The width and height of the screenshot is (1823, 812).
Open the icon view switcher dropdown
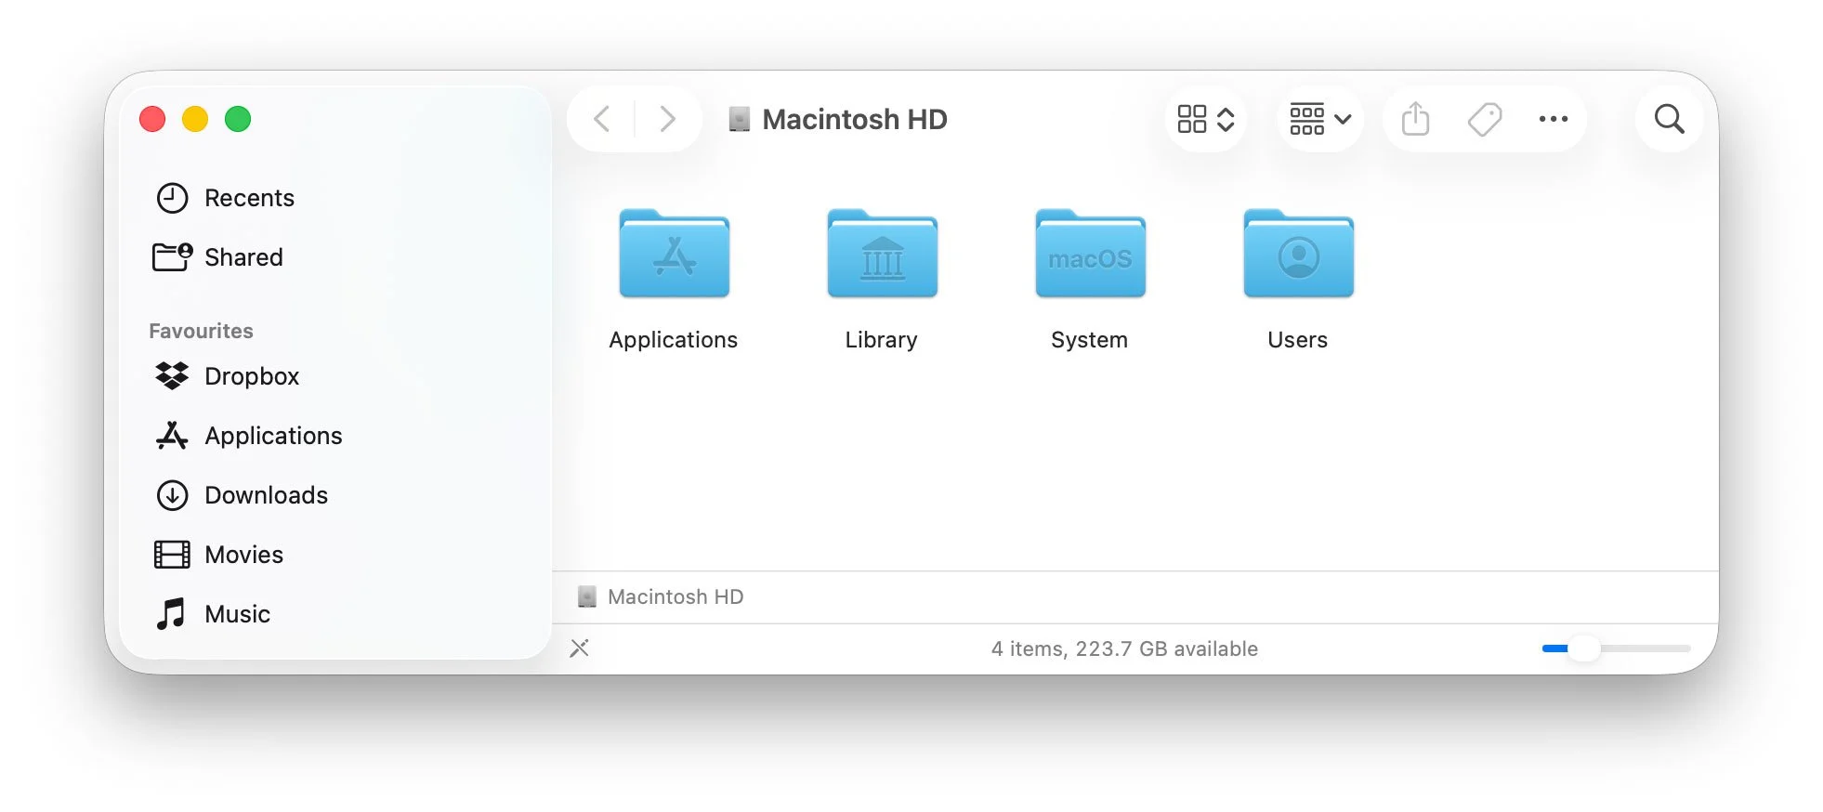[x=1205, y=119]
